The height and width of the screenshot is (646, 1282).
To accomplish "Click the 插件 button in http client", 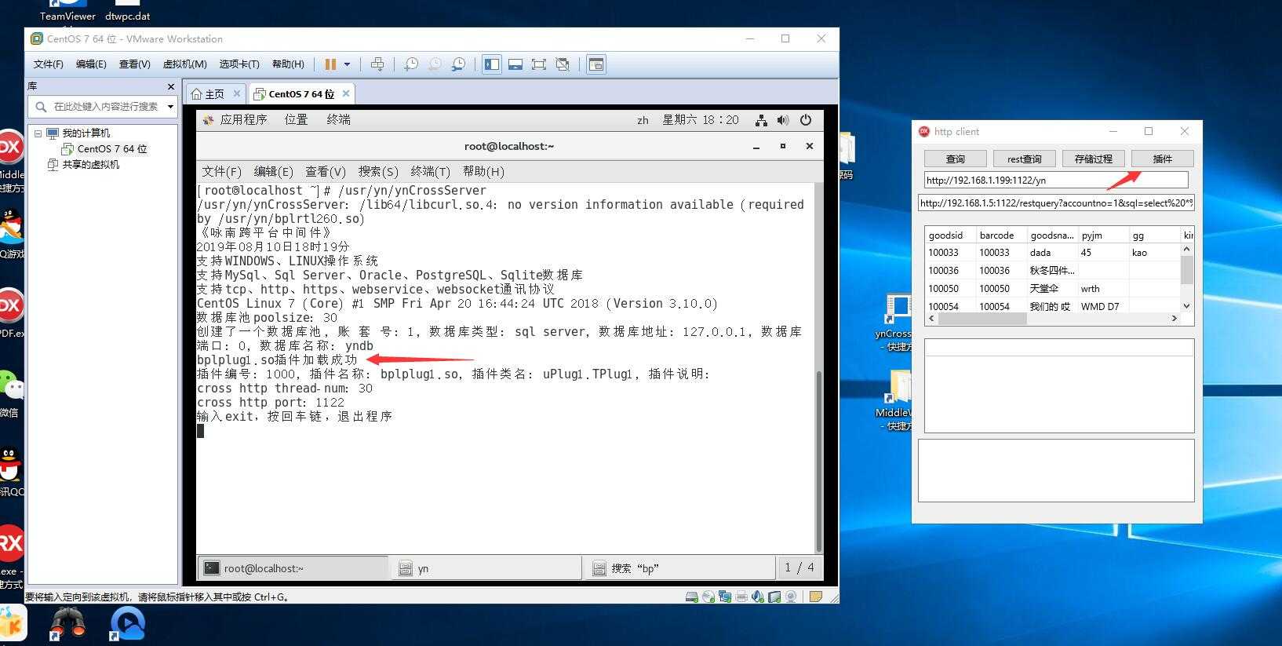I will click(x=1162, y=159).
